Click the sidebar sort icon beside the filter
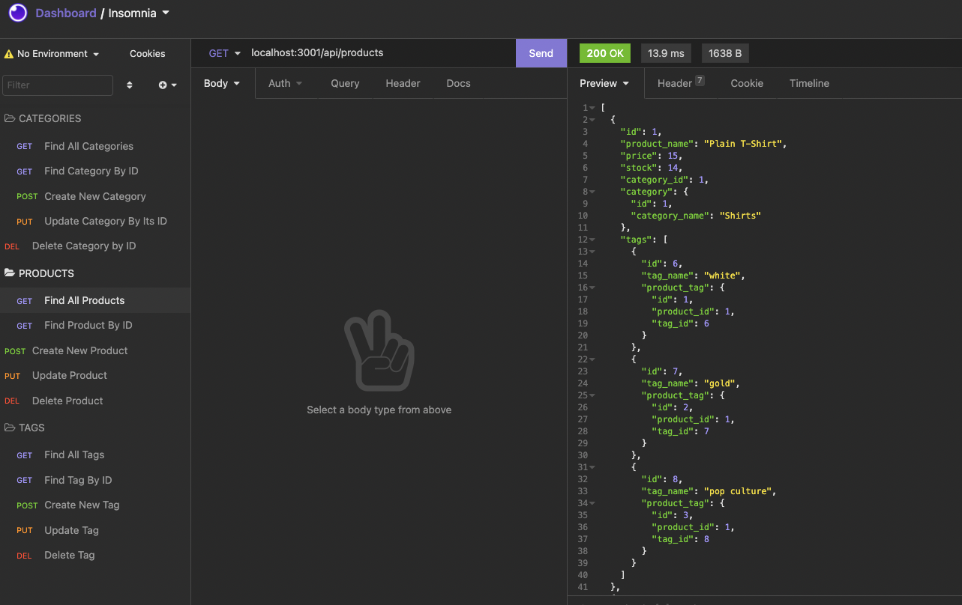Viewport: 962px width, 605px height. [x=129, y=85]
